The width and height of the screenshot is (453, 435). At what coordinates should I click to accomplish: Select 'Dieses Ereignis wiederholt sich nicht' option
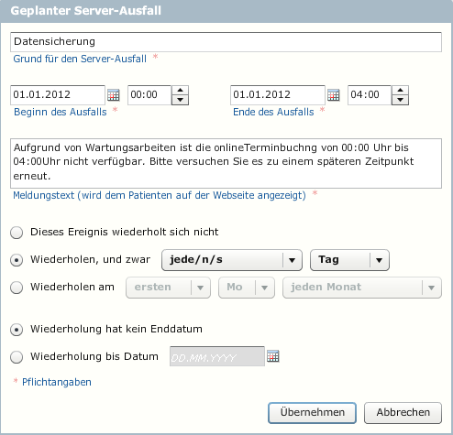pyautogui.click(x=17, y=233)
